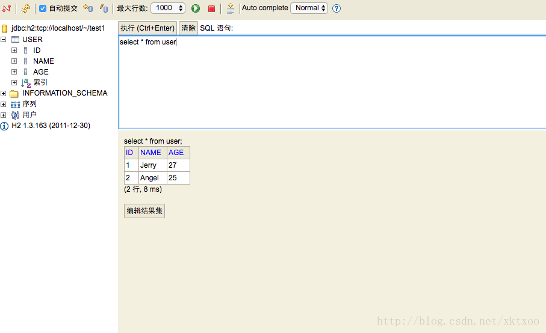Click the red cancel statement icon
This screenshot has height=333, width=546.
(211, 8)
